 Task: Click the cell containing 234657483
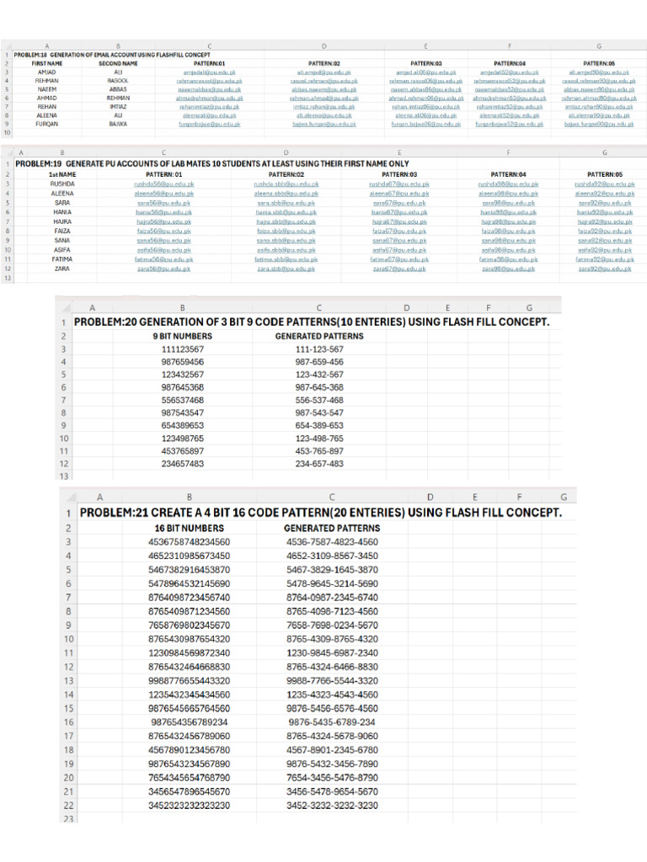(x=183, y=464)
